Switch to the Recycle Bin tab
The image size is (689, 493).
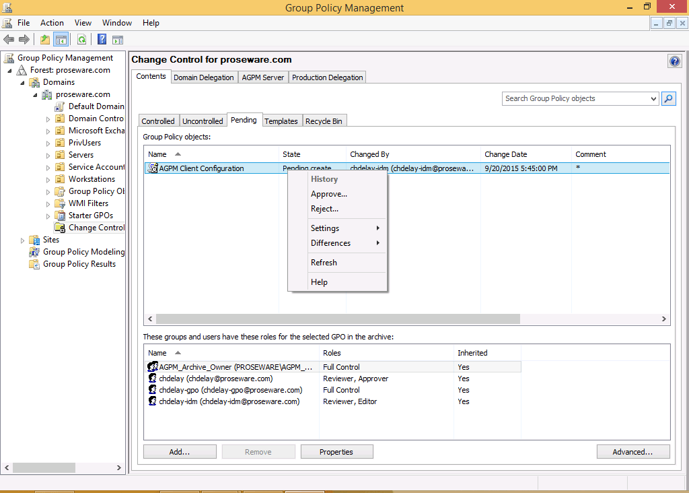coord(324,121)
